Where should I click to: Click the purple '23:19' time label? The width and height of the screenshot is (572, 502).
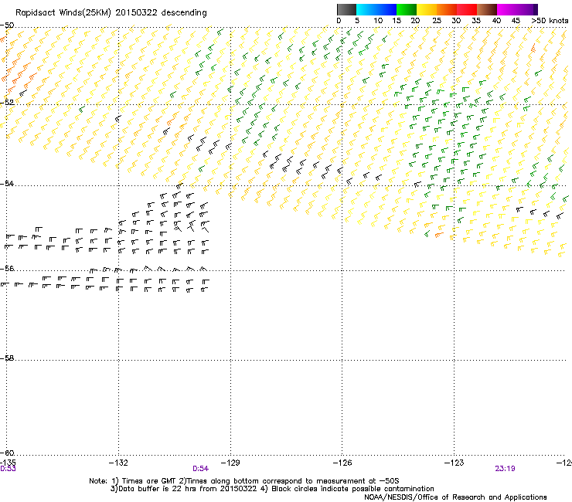(505, 469)
